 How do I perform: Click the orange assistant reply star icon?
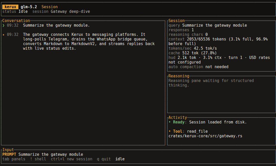click(x=3, y=35)
